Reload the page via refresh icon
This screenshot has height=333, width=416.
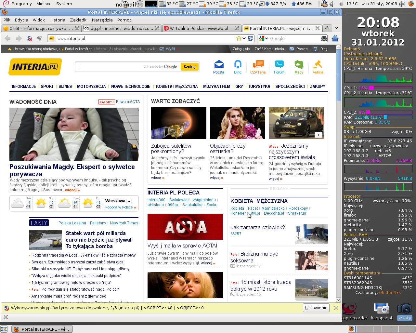(250, 38)
